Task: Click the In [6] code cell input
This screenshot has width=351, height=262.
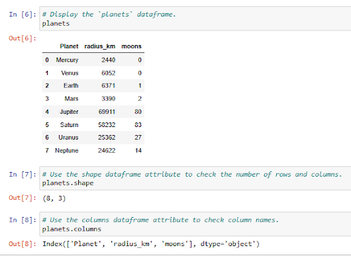Action: pos(195,19)
